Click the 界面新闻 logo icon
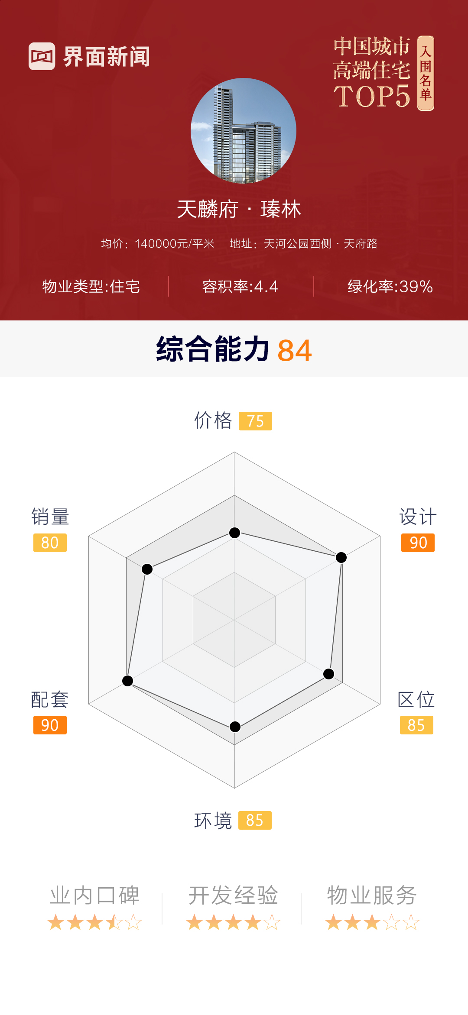 click(42, 56)
